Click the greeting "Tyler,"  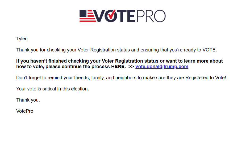[x=22, y=39]
